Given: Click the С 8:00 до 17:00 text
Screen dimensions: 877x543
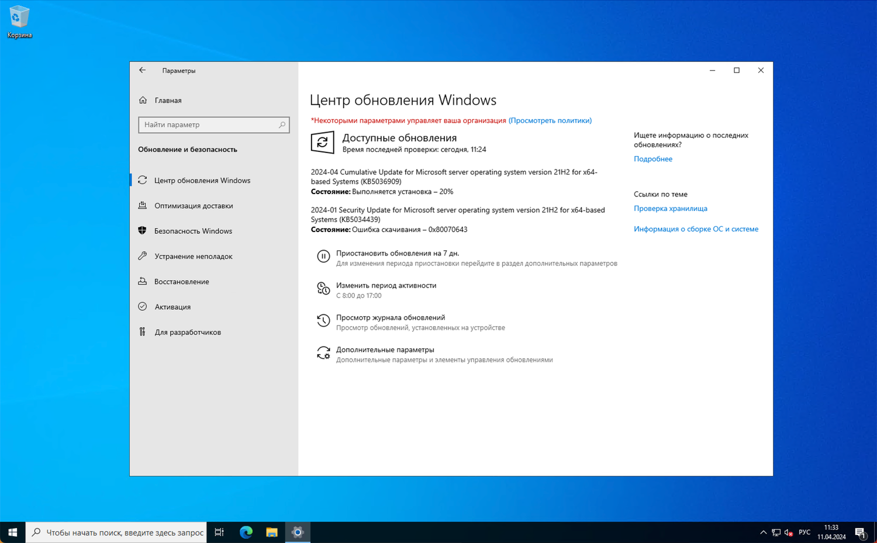Looking at the screenshot, I should pyautogui.click(x=358, y=296).
